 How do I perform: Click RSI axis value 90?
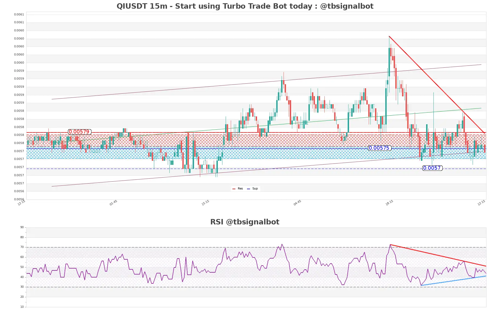(22, 227)
